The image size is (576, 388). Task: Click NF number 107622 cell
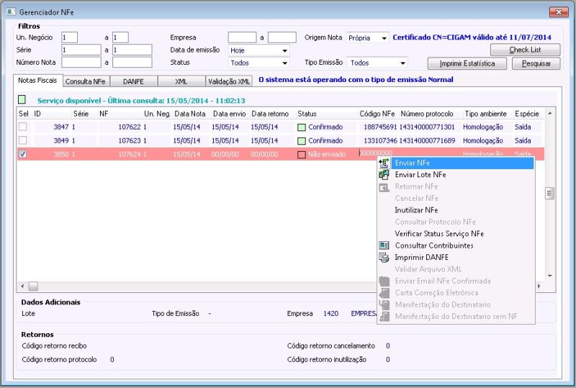click(x=130, y=127)
